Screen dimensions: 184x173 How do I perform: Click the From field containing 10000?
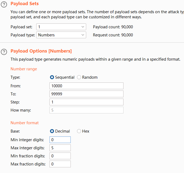pyautogui.click(x=86, y=86)
